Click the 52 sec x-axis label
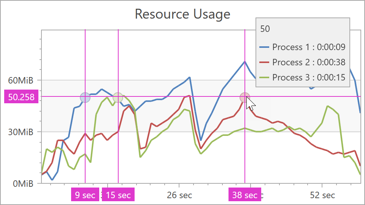The height and width of the screenshot is (205, 365). (322, 195)
